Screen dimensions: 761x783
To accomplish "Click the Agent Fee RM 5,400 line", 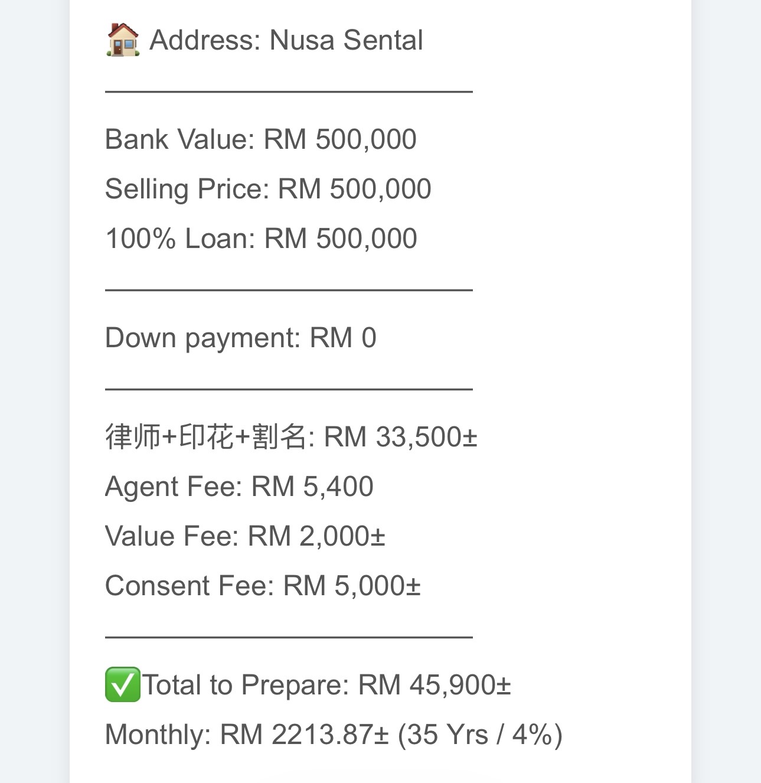I will click(x=239, y=487).
